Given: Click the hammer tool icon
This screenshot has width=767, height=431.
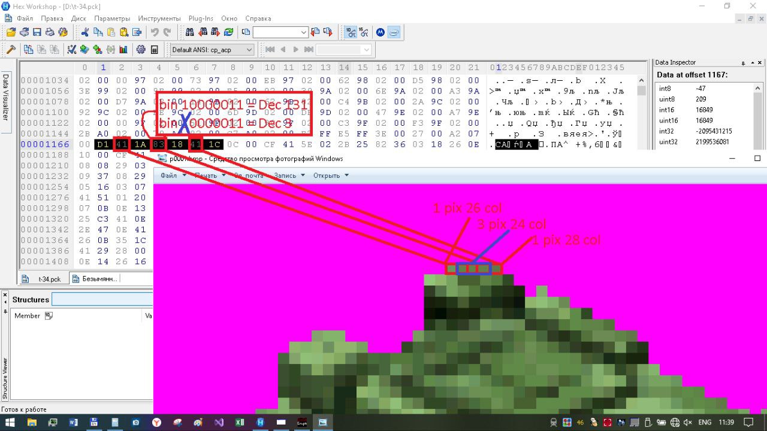Looking at the screenshot, I should [x=10, y=50].
